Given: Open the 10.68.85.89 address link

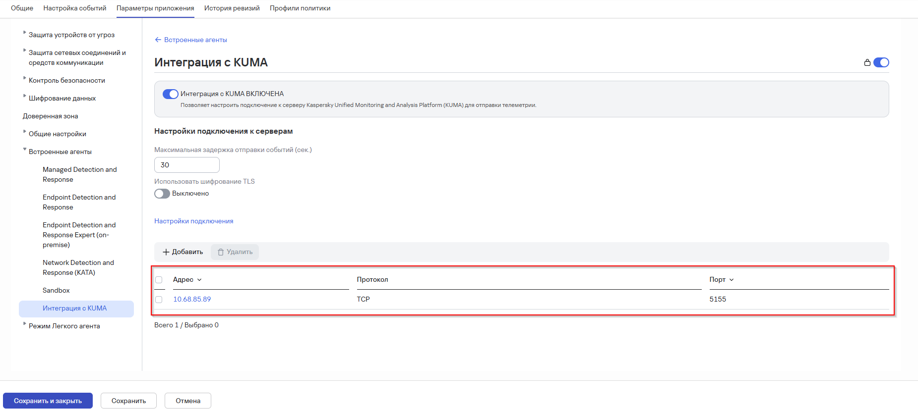Looking at the screenshot, I should [x=192, y=299].
